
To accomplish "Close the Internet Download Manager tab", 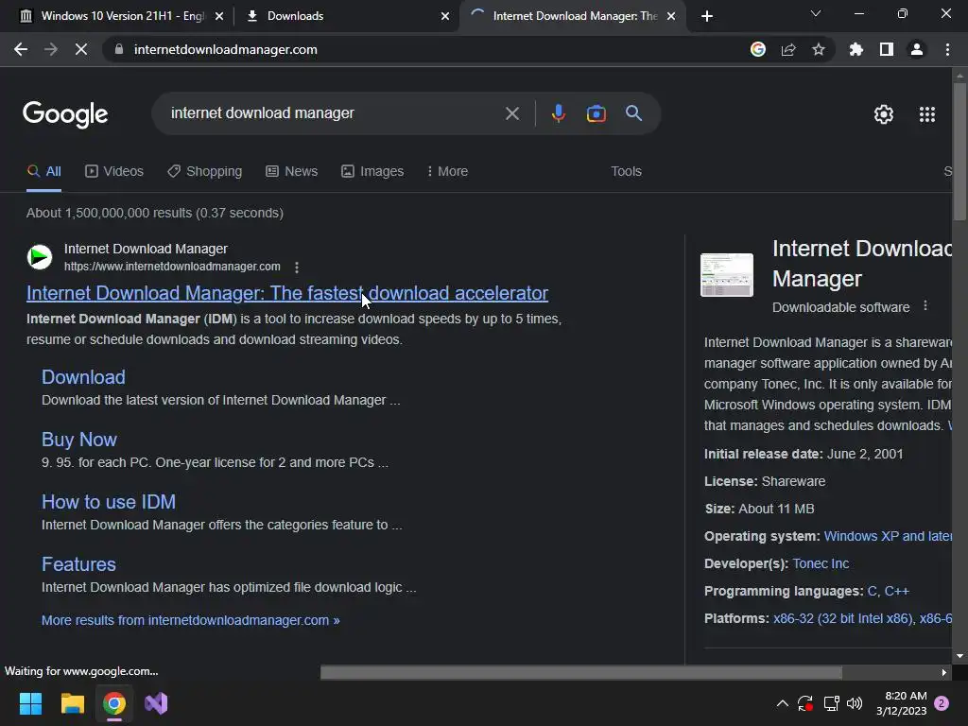I will (x=671, y=16).
